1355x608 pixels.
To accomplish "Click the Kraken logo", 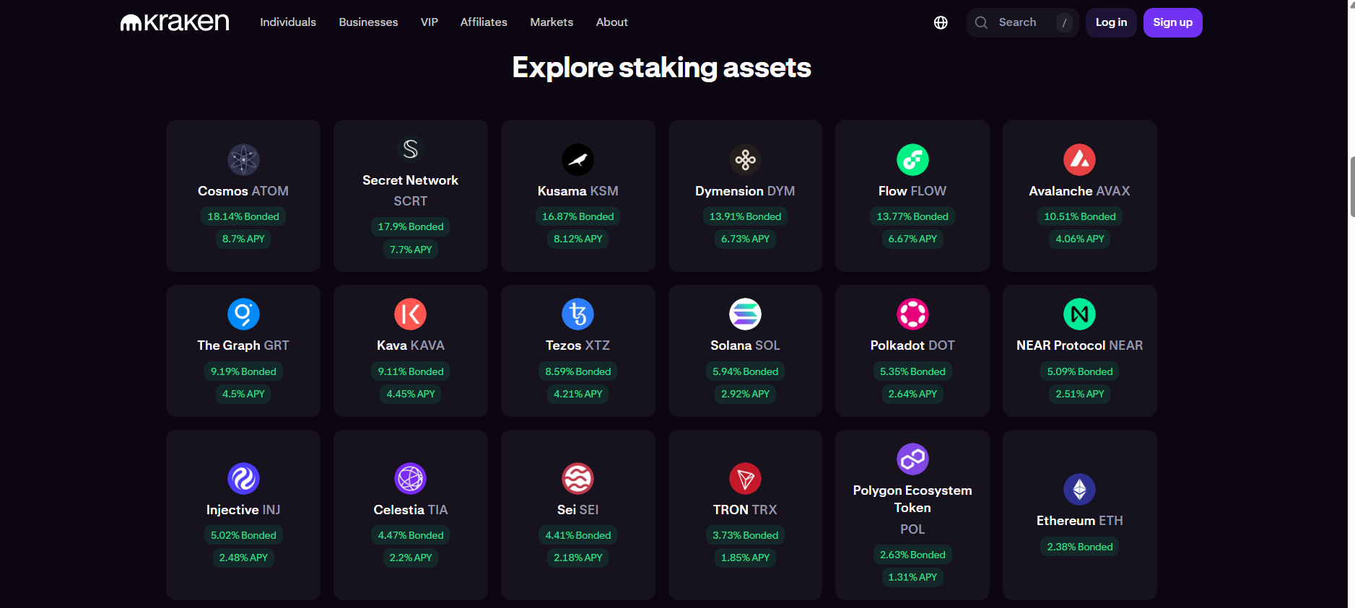I will click(175, 22).
